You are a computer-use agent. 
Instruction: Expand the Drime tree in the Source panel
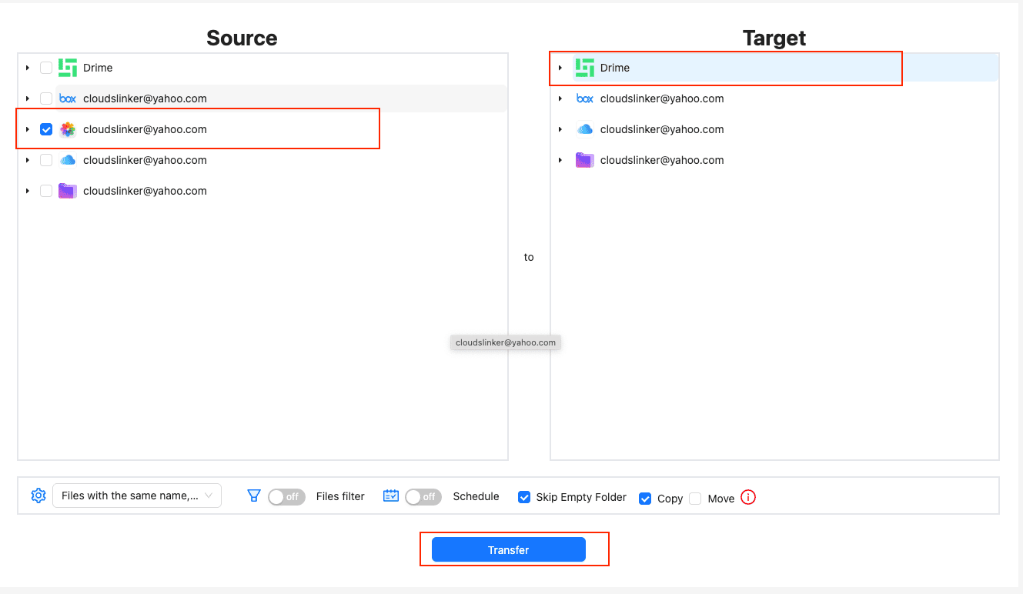[27, 68]
